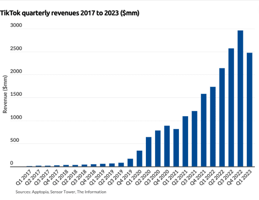This screenshot has height=200, width=259.
Task: Click the Q4 2017 x-axis label
Action: 51,177
